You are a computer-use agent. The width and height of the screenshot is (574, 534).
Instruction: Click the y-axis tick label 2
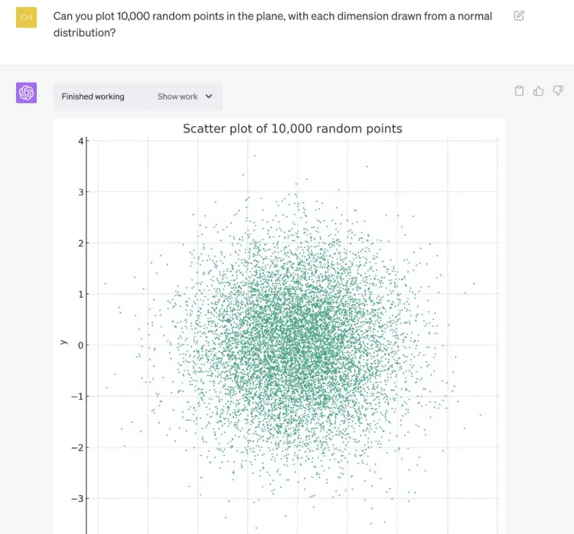[80, 243]
